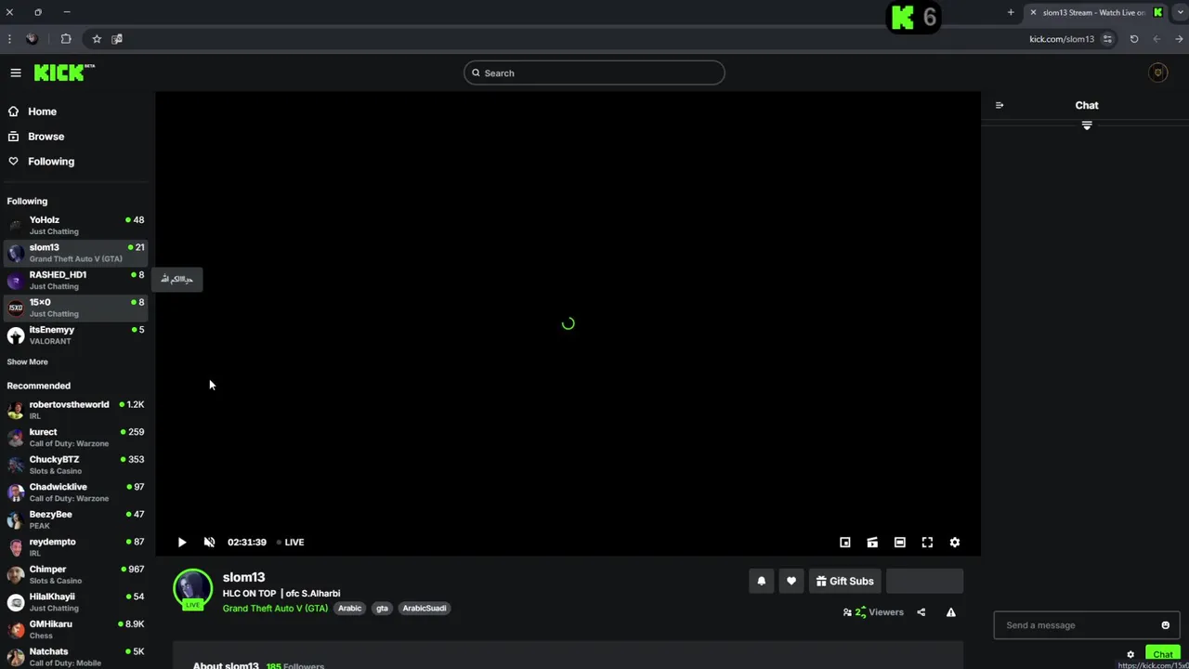The height and width of the screenshot is (669, 1189).
Task: Click the Gift Subs button
Action: [845, 581]
